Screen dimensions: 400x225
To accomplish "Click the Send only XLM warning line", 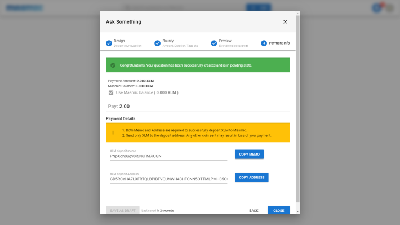I will [197, 135].
